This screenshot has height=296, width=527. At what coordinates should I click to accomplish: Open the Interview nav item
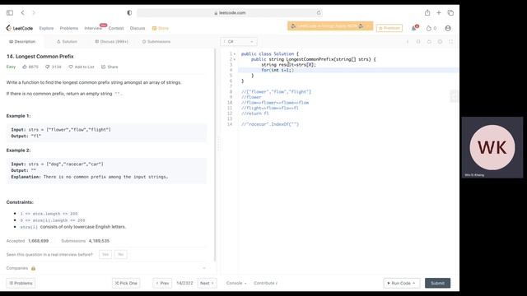93,28
